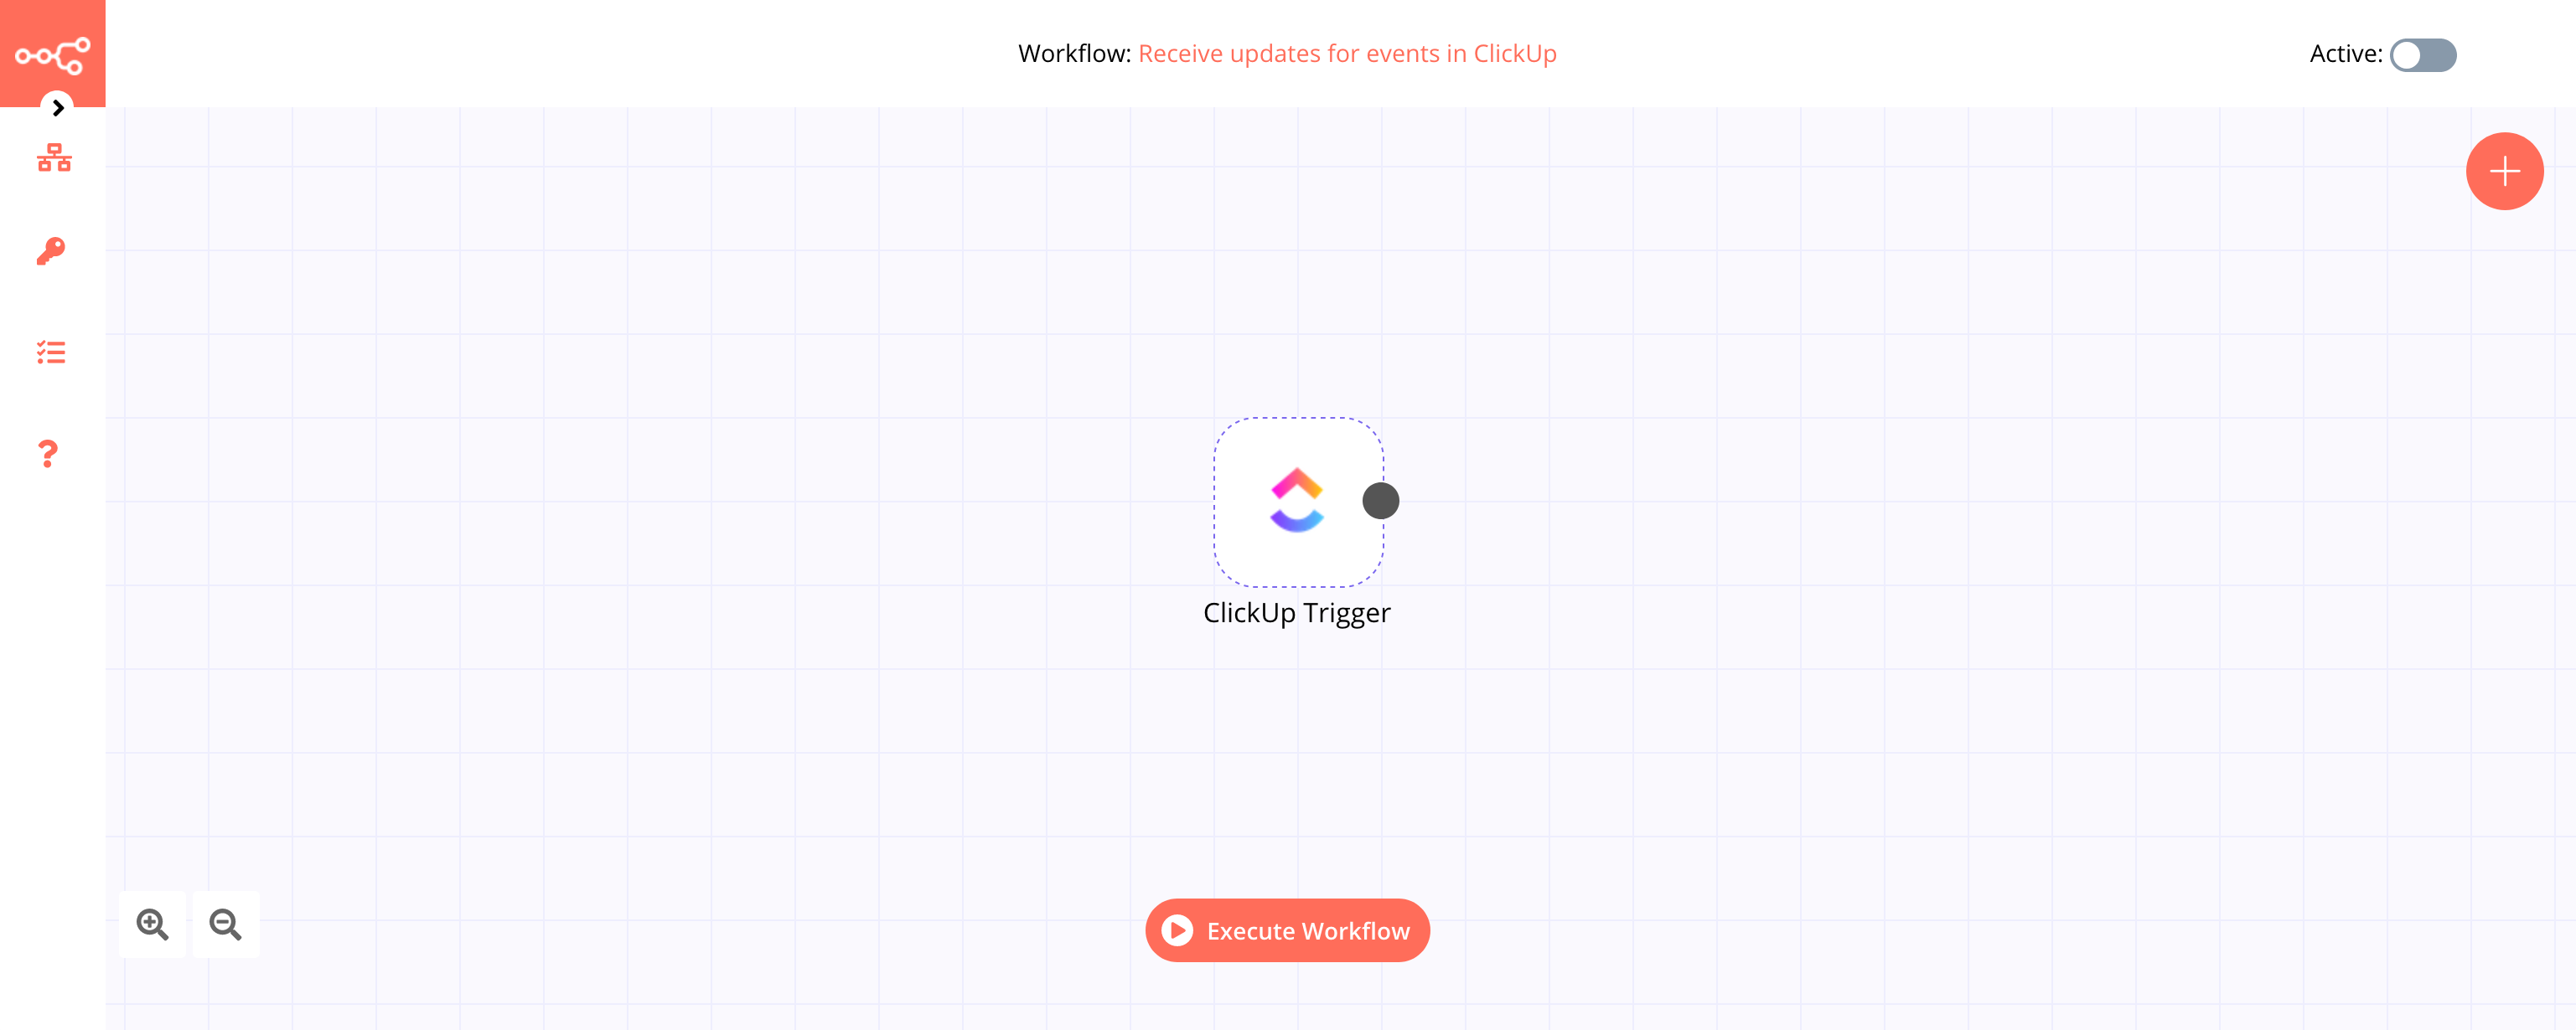Toggle the workflow Active switch

[2425, 53]
